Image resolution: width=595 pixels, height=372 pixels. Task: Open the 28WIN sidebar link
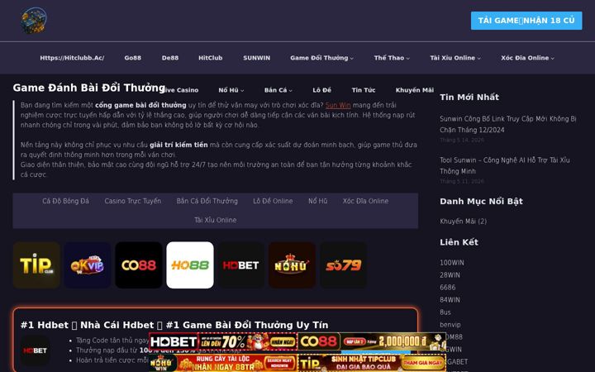coord(450,274)
